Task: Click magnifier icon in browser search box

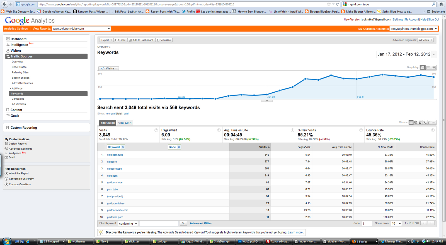Action: pyautogui.click(x=433, y=4)
